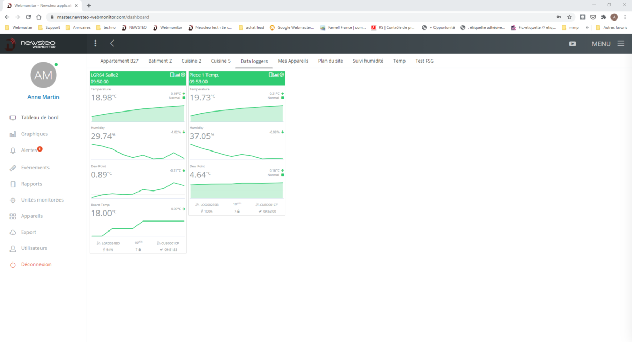The height and width of the screenshot is (342, 632).
Task: Switch to Plan du site tab
Action: (x=330, y=61)
